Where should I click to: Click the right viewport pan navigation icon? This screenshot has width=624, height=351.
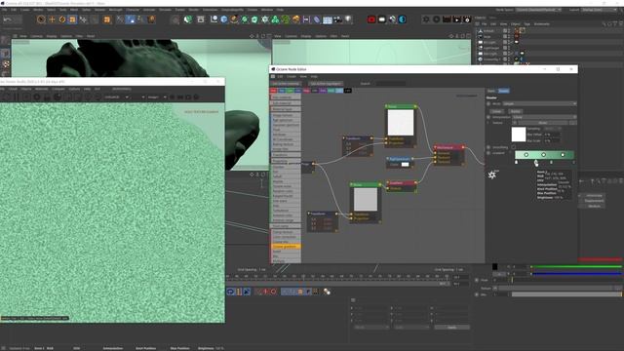451,36
